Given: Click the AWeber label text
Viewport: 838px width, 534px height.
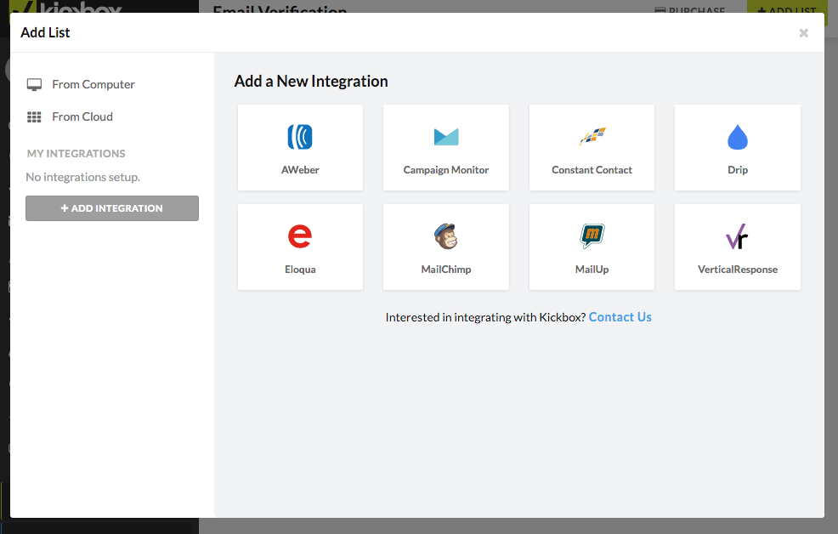Looking at the screenshot, I should tap(300, 170).
